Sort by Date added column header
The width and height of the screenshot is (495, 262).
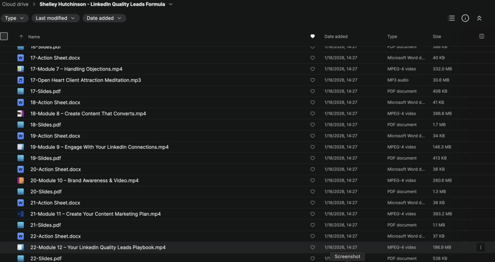point(335,37)
